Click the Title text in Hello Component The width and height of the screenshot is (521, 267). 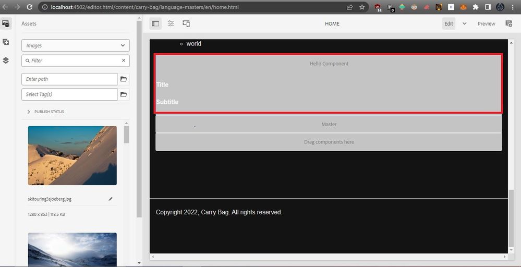[x=162, y=84]
